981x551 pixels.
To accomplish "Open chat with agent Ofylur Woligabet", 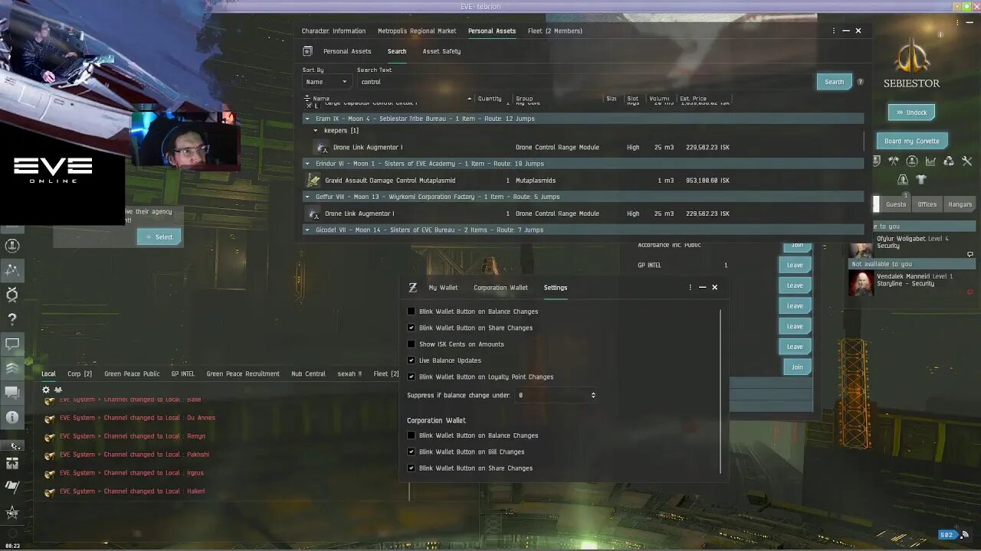I will pyautogui.click(x=970, y=254).
